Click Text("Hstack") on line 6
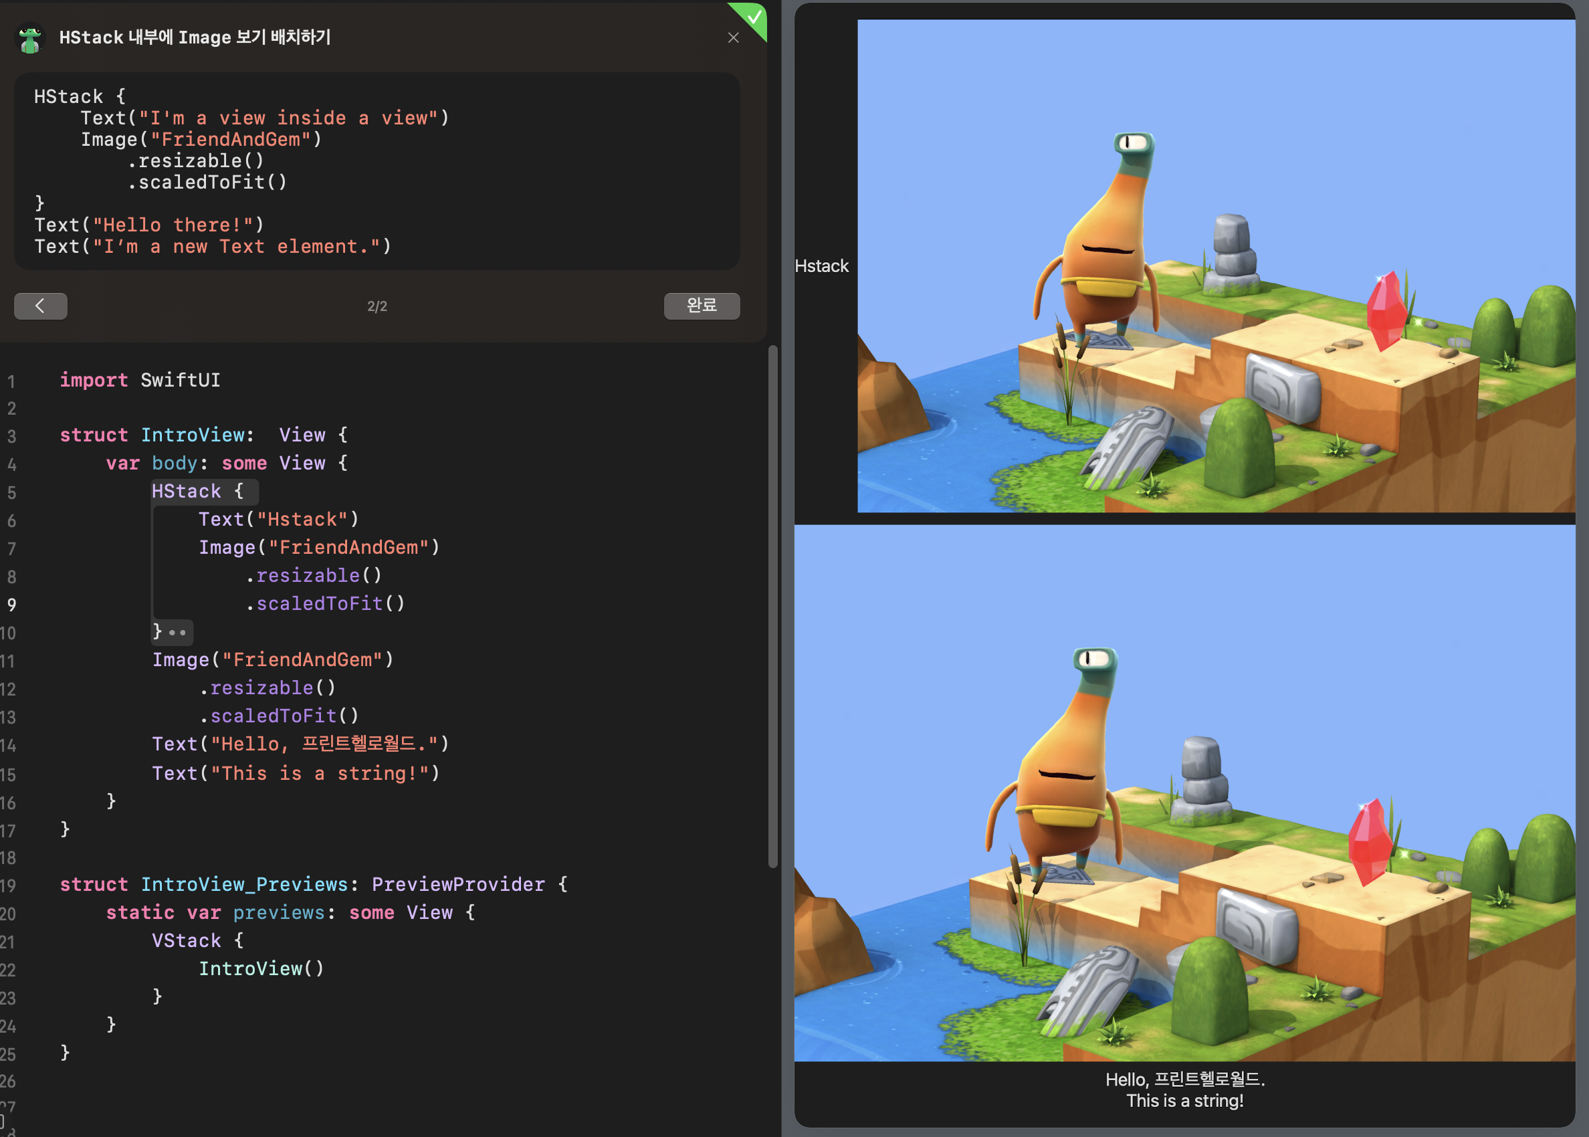This screenshot has width=1589, height=1137. pyautogui.click(x=279, y=520)
